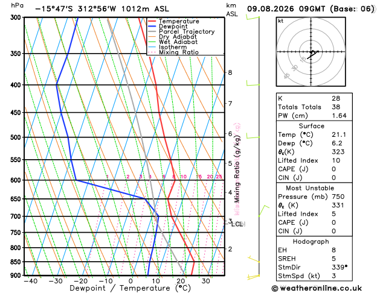Click the weatheronline.co.uk copyright text
Screen dimensions: 380x293
(317, 288)
